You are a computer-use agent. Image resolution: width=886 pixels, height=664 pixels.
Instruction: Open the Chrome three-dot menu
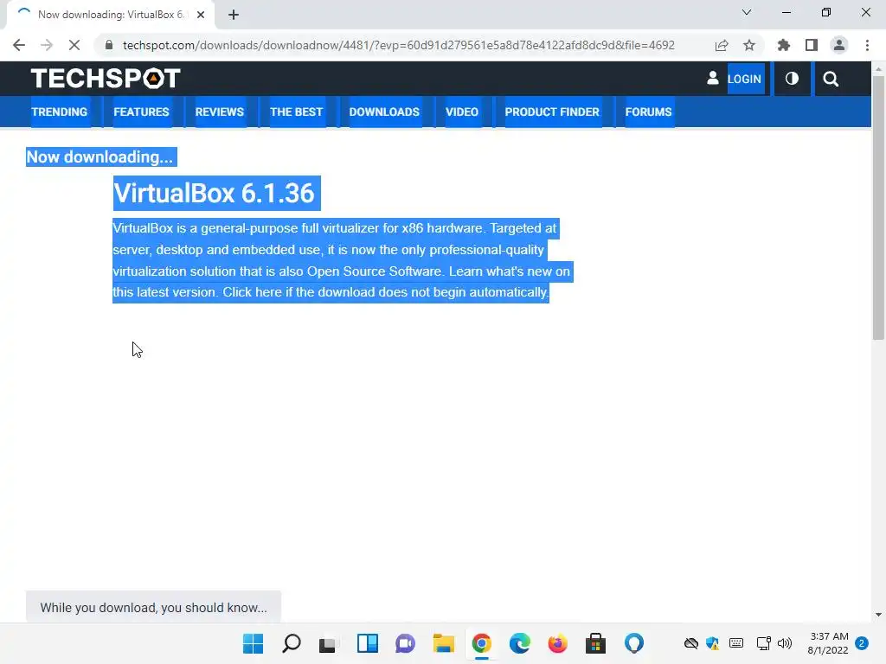coord(867,45)
